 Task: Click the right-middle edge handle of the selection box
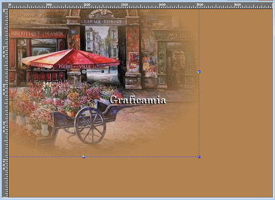tap(199, 72)
